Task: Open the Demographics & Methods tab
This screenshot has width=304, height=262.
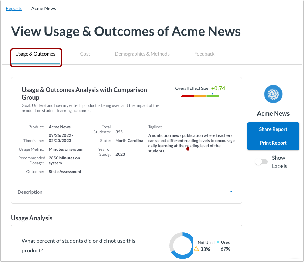Action: coord(142,54)
